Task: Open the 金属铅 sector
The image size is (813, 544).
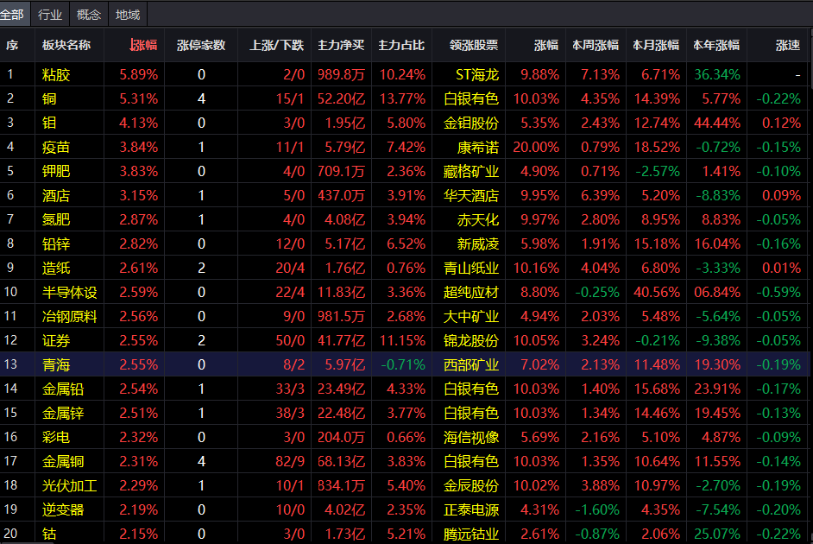Action: point(63,389)
